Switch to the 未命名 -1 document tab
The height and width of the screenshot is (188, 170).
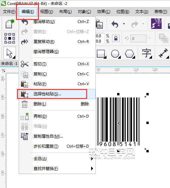[9, 63]
